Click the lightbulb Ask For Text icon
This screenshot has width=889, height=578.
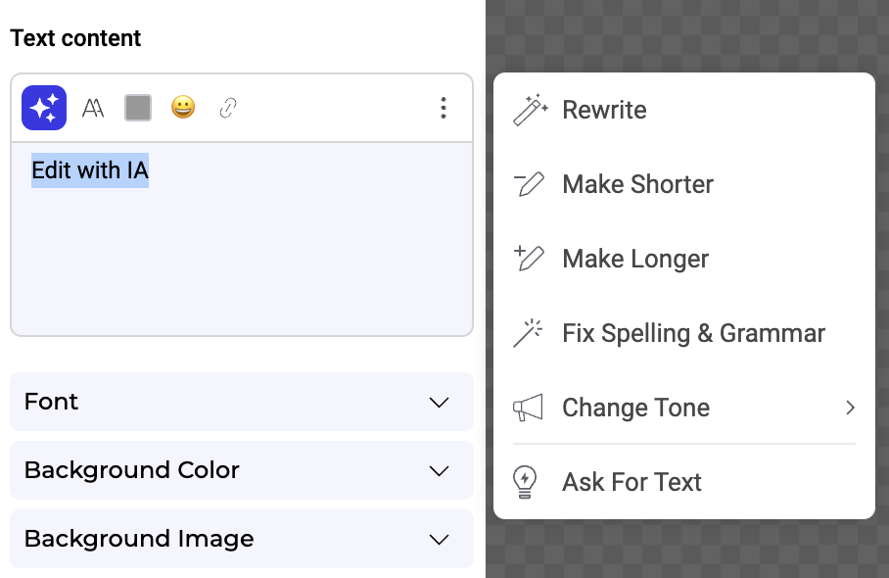pyautogui.click(x=527, y=482)
